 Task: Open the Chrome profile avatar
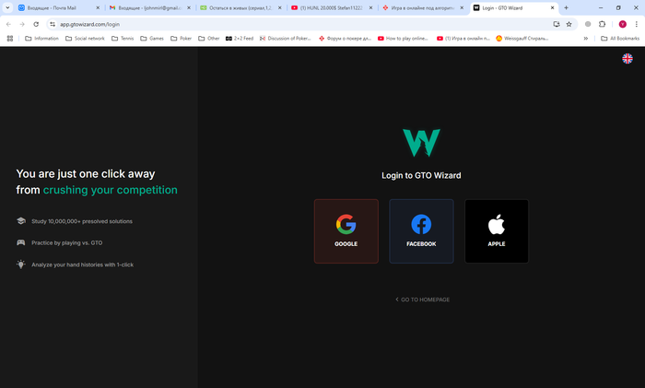point(623,24)
